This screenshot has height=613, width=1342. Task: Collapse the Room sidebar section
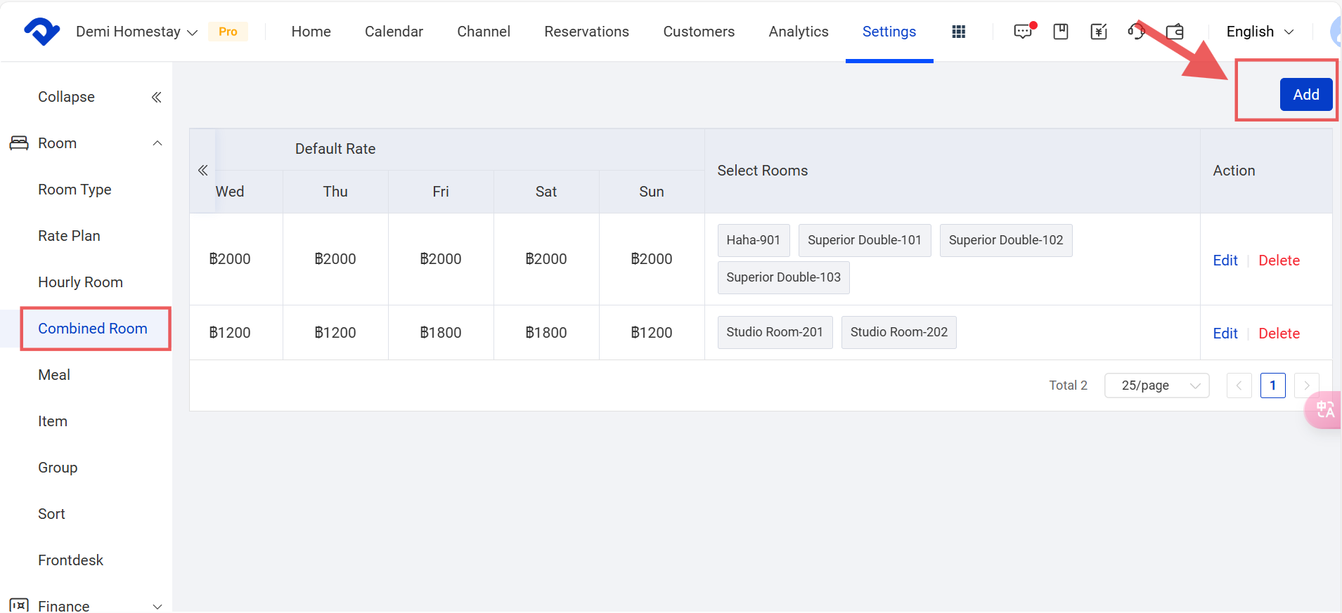157,143
